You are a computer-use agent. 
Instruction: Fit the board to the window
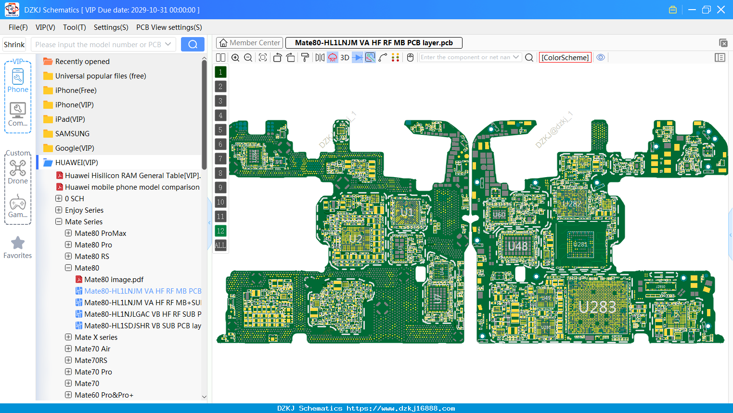[x=263, y=57]
